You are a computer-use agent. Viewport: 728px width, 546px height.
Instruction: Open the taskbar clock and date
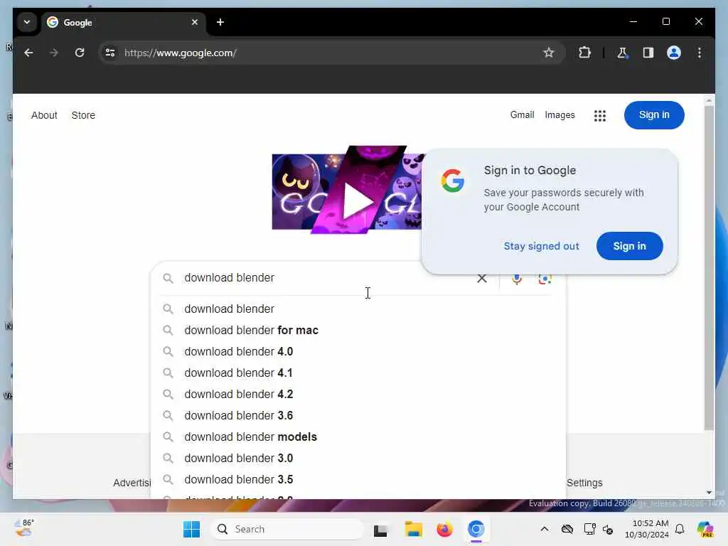[647, 529]
